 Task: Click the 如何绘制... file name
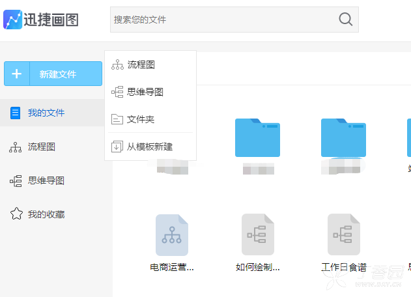tap(258, 268)
